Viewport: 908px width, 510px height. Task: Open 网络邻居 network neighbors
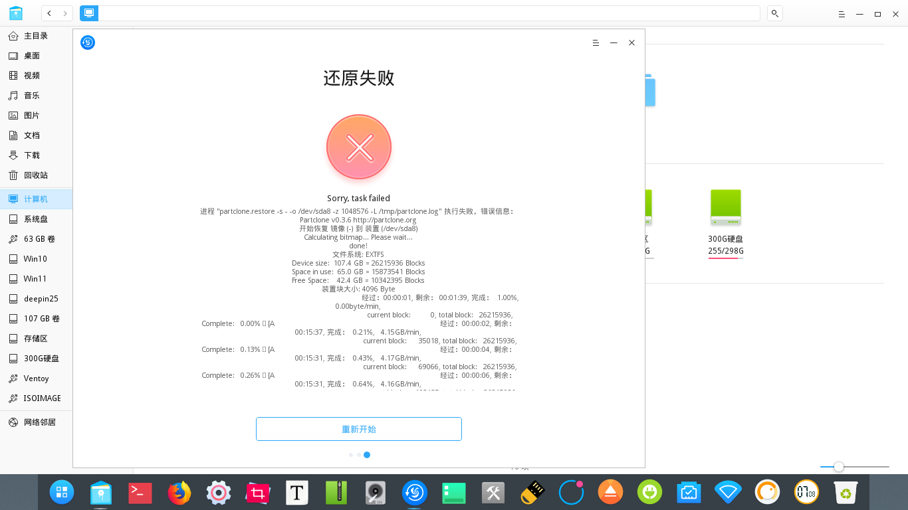pyautogui.click(x=37, y=422)
